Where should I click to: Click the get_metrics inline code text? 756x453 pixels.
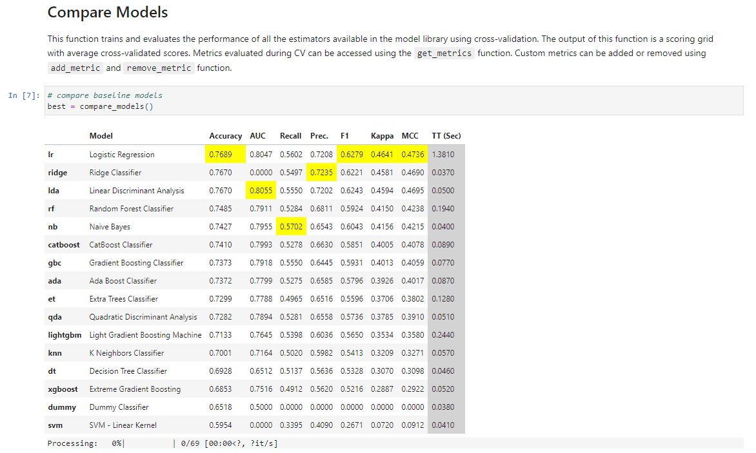pyautogui.click(x=444, y=53)
